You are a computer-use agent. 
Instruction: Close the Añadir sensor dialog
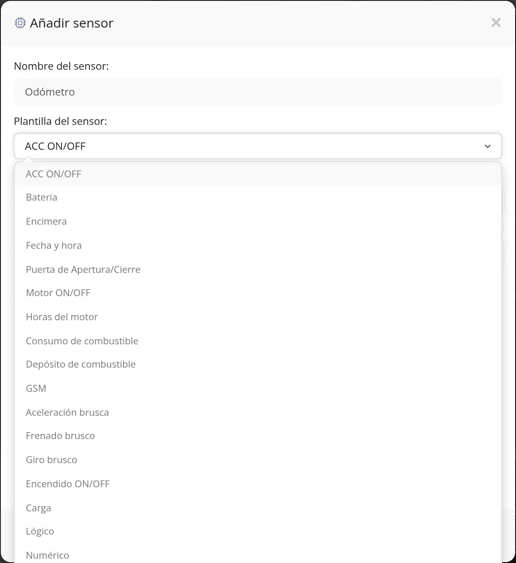[496, 22]
